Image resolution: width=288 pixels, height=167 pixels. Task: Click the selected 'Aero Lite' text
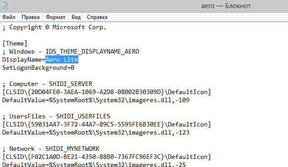tap(62, 59)
